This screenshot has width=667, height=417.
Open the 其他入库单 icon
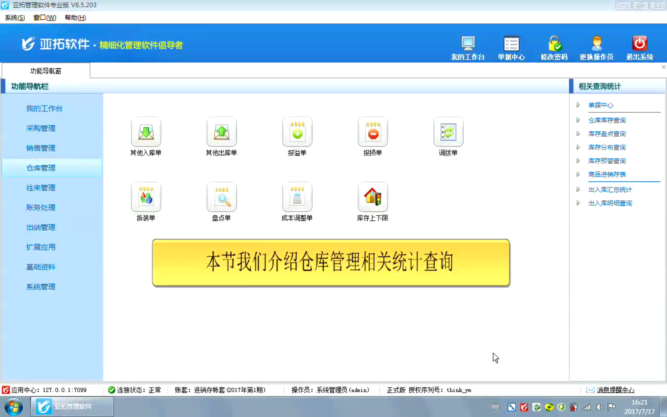(146, 132)
